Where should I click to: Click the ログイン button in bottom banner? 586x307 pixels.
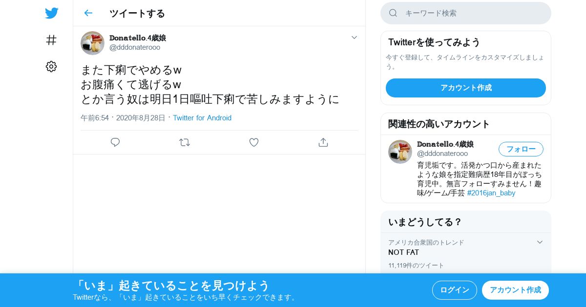455,290
